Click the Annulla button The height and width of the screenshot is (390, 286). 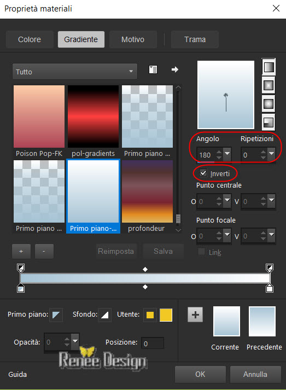(255, 374)
